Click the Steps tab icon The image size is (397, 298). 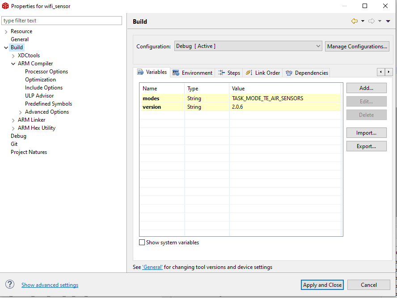click(x=221, y=72)
